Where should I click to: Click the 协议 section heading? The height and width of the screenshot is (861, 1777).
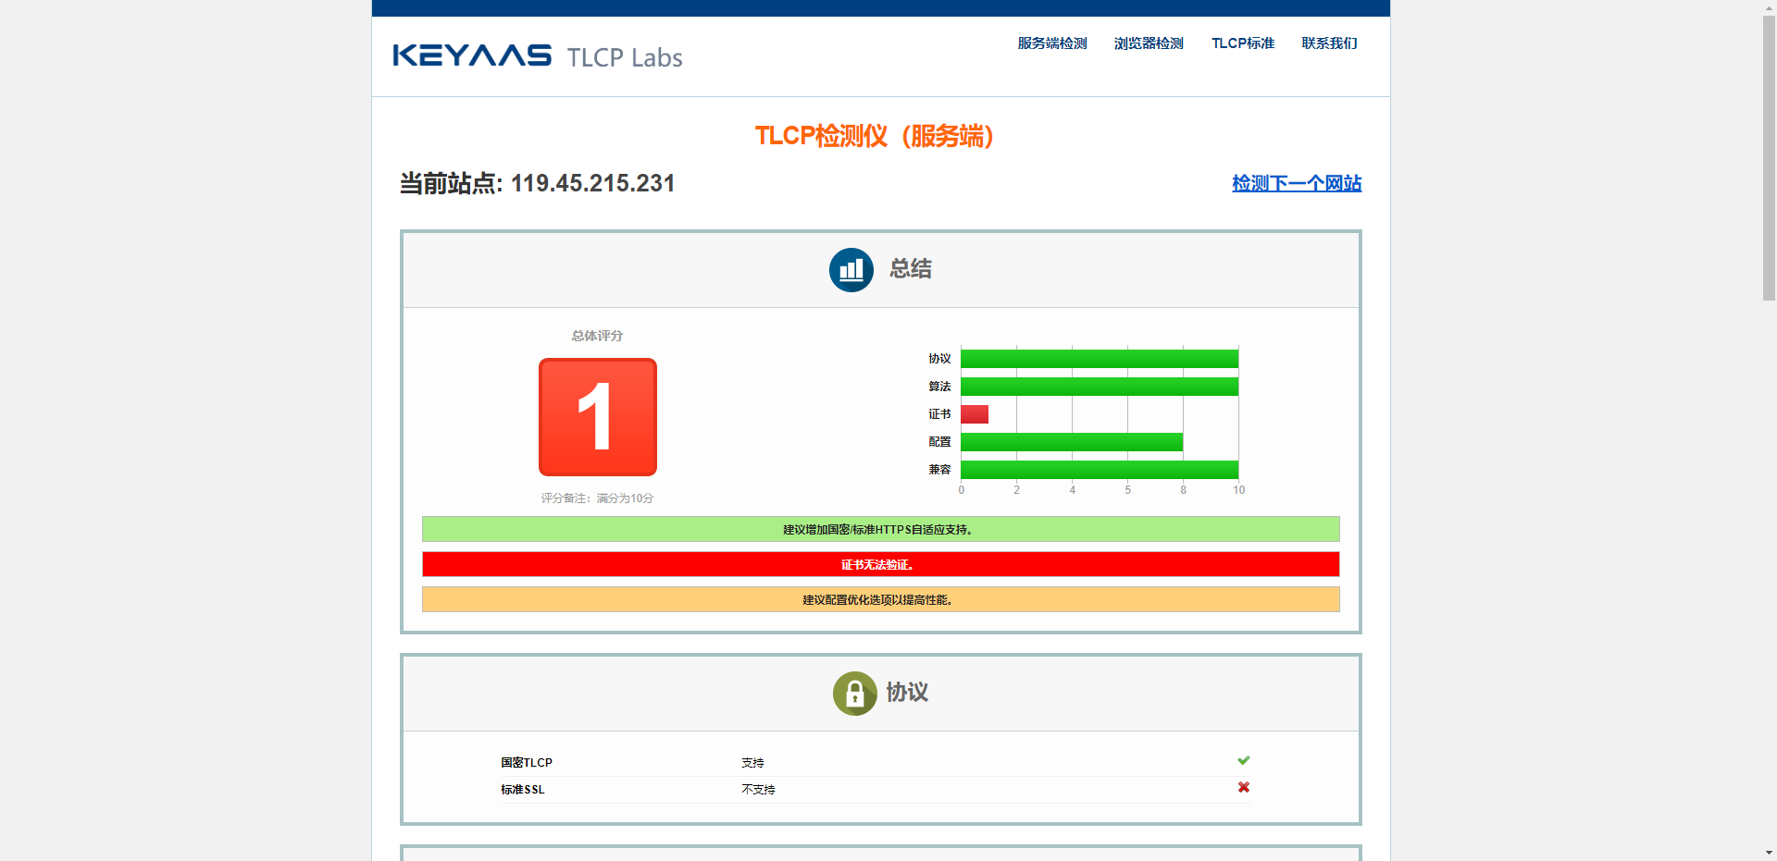pyautogui.click(x=907, y=693)
